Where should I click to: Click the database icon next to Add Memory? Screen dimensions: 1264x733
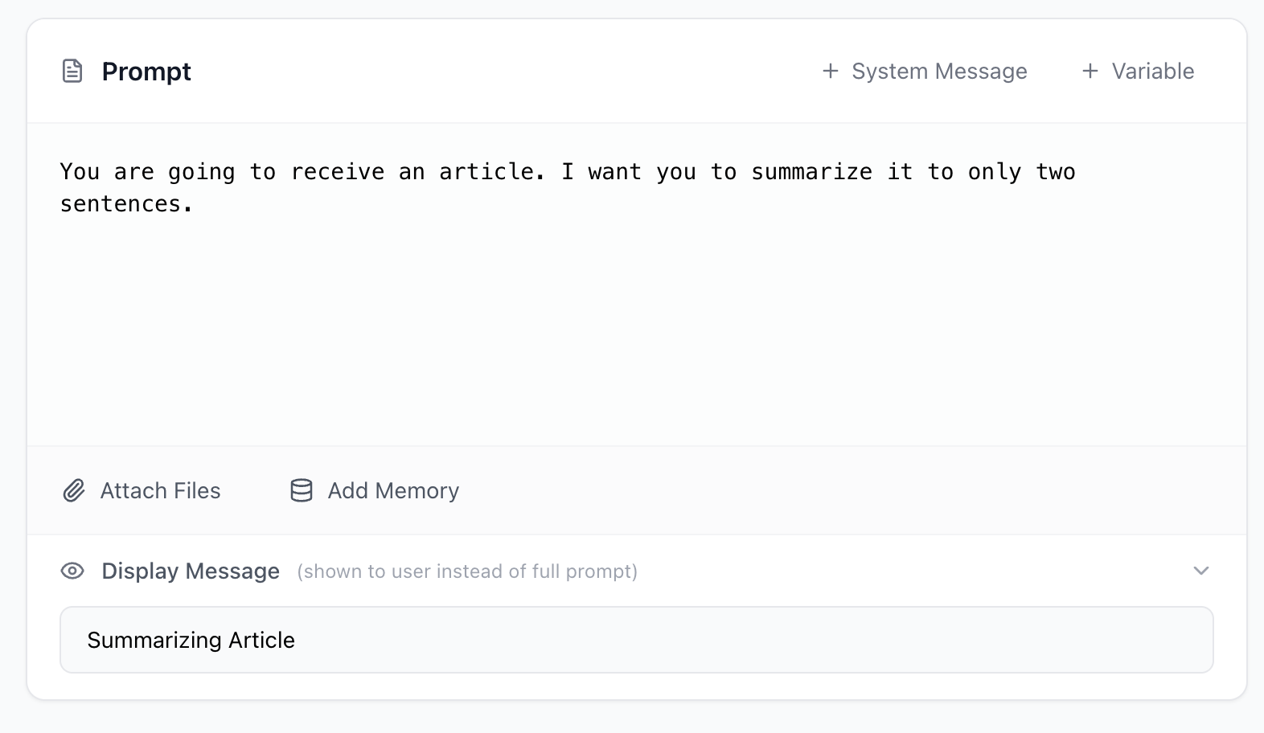300,490
